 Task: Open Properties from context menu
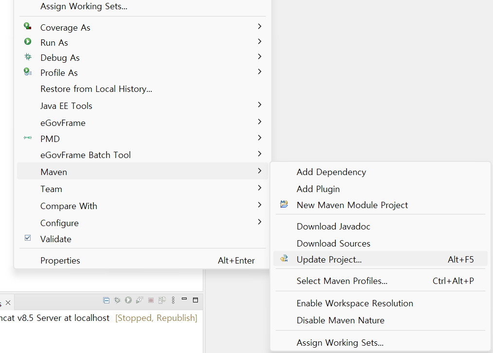(x=60, y=260)
